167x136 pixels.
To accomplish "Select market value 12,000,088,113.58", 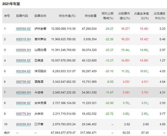I will (x=63, y=29).
